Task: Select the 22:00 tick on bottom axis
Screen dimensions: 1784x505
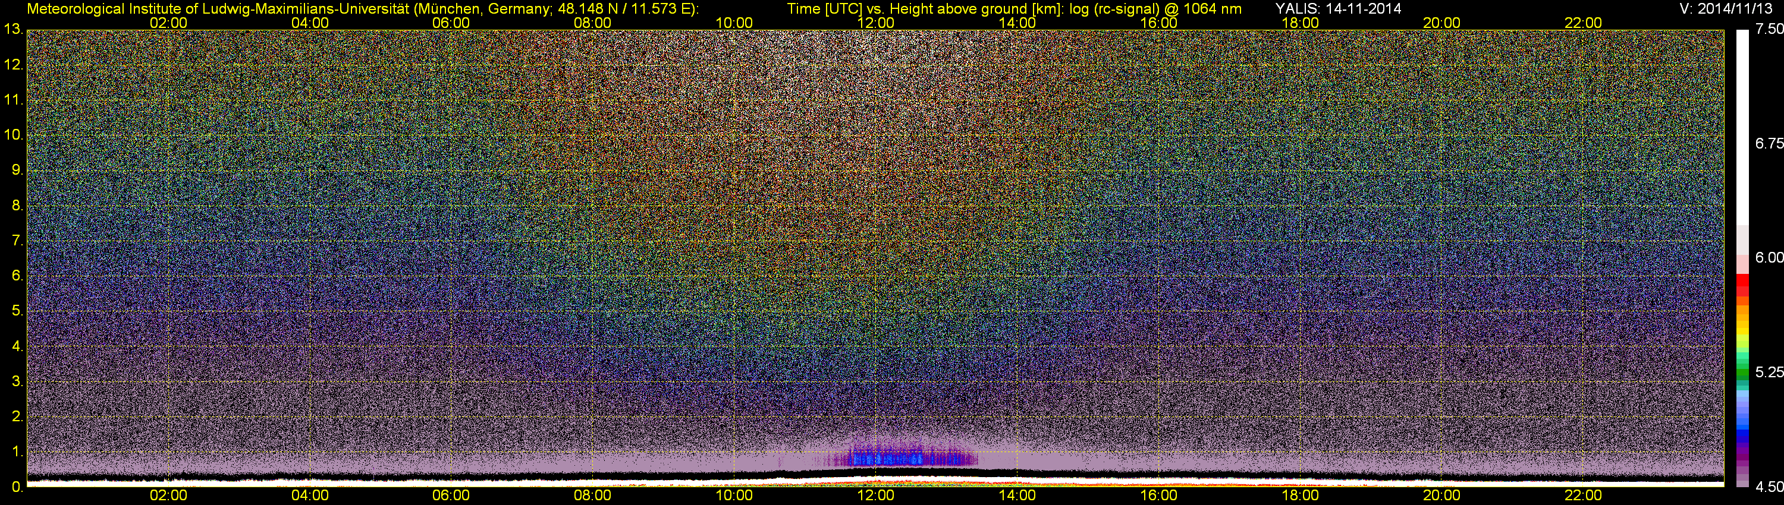Action: click(x=1583, y=495)
